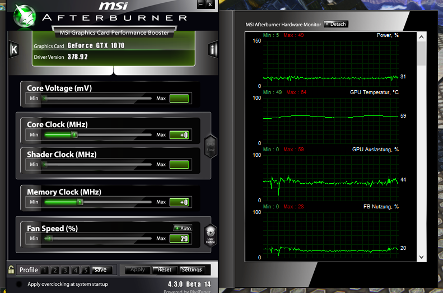Click the MSI Afterburner dragon logo

[25, 16]
